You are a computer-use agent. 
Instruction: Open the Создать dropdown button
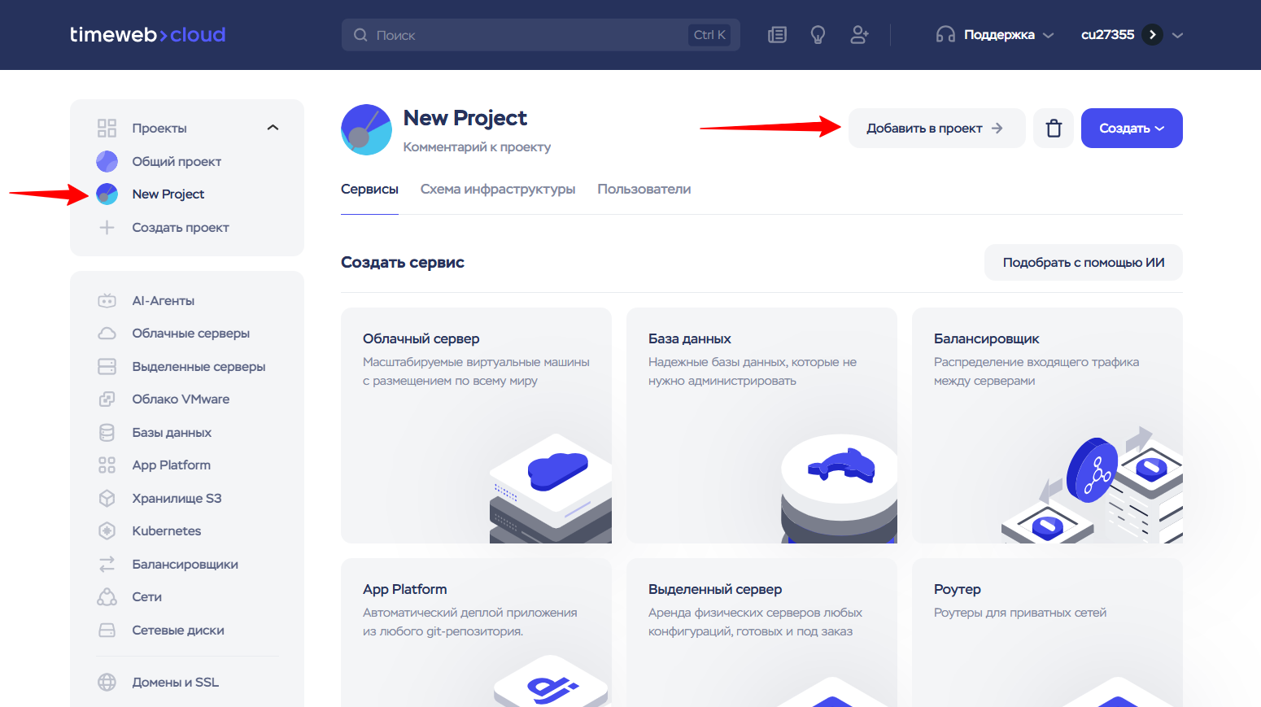click(x=1131, y=129)
